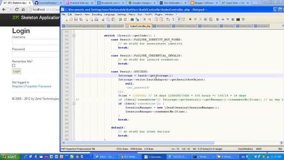
Task: Open the Forgotten Password link
Action: click(x=38, y=86)
